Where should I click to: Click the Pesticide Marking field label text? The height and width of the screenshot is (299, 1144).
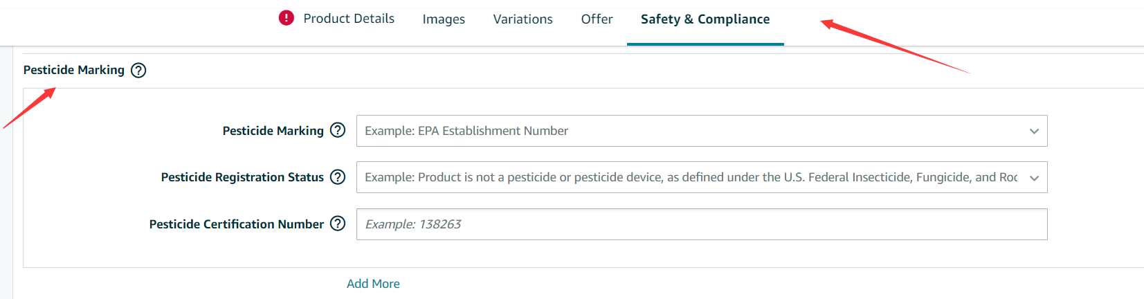click(x=273, y=131)
